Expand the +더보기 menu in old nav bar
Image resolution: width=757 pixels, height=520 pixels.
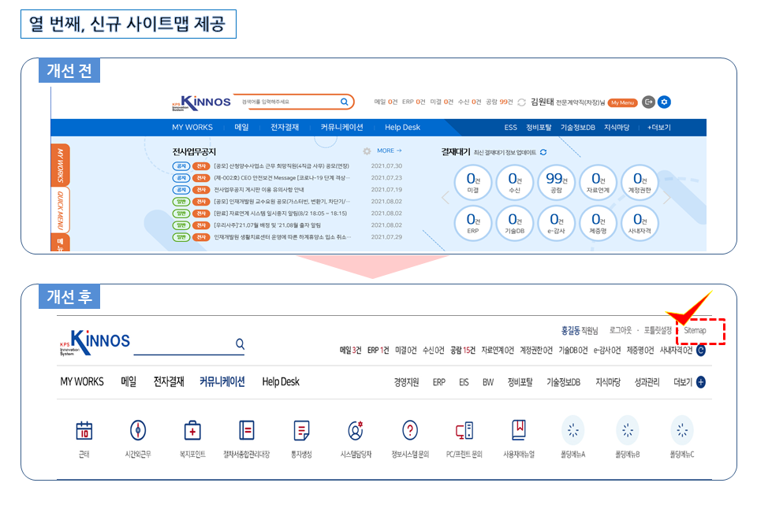pos(659,128)
